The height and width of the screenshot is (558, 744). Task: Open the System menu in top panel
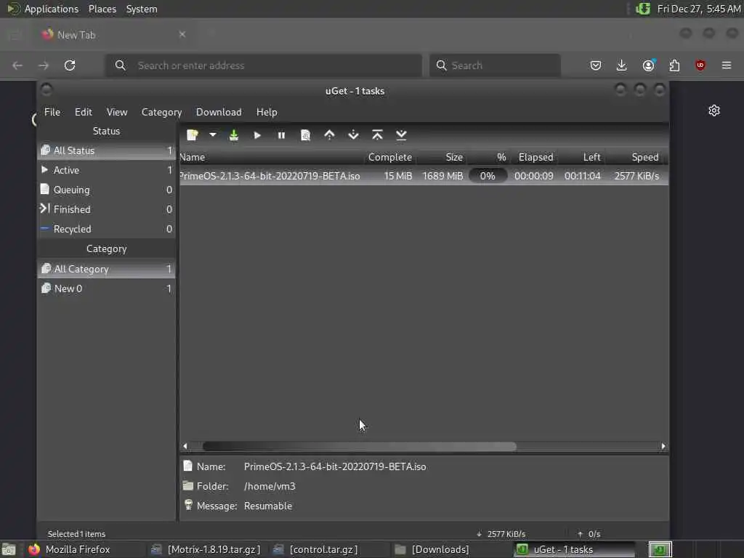[x=142, y=9]
